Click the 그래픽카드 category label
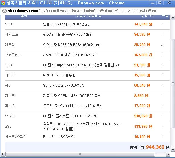 [x=13, y=55]
